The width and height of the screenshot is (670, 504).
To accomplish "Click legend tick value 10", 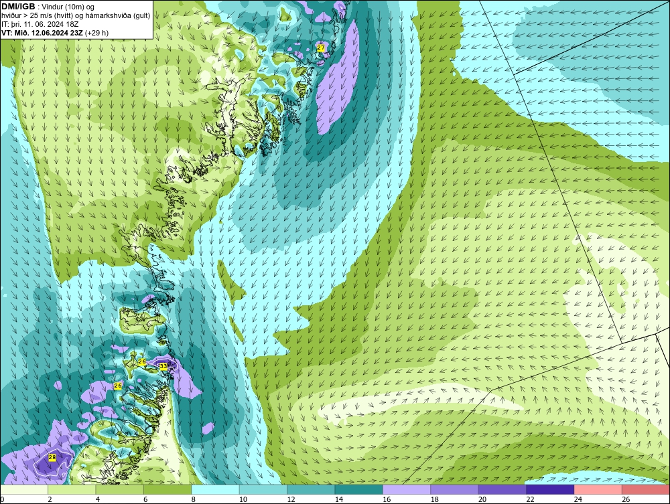I will point(243,499).
